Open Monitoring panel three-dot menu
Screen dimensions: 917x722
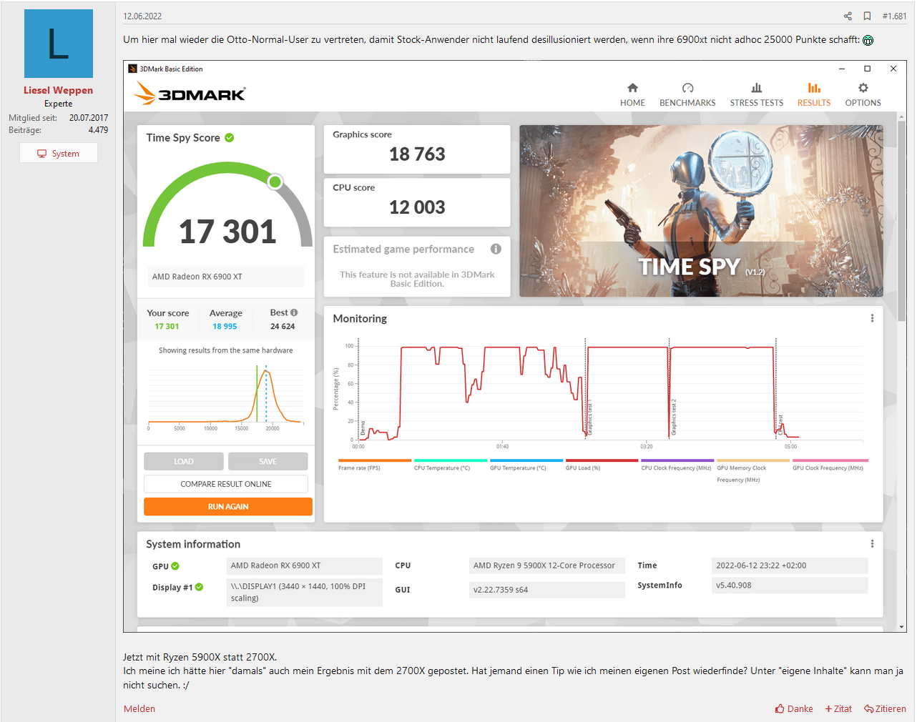tap(872, 318)
